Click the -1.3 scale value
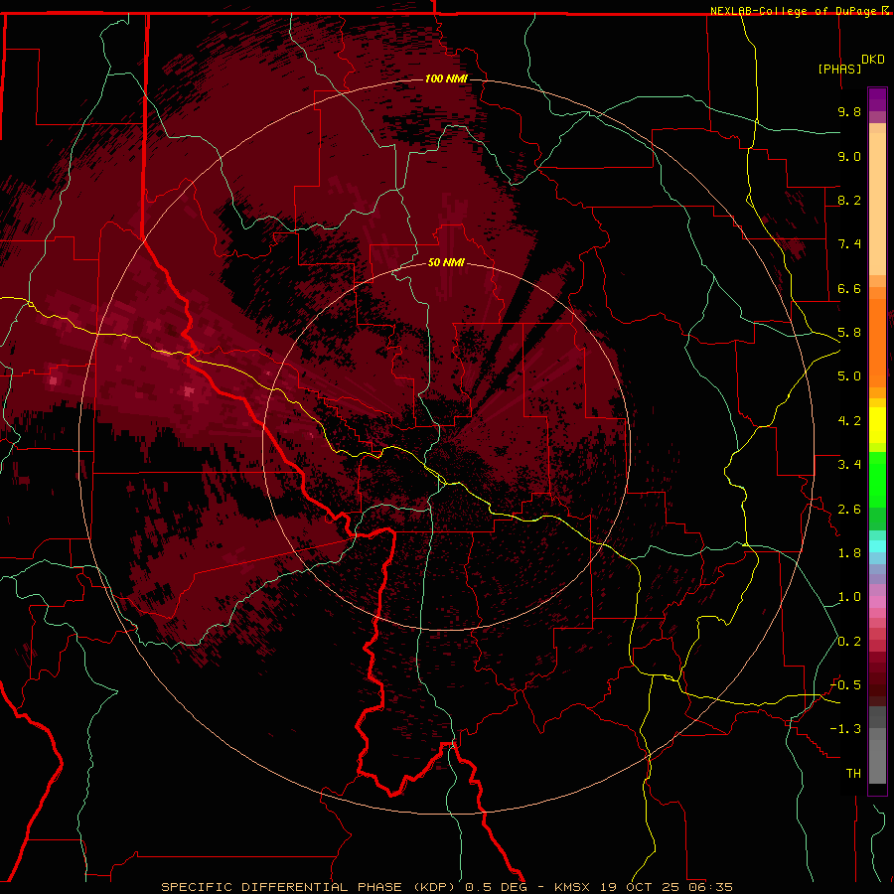The width and height of the screenshot is (894, 894). (845, 729)
